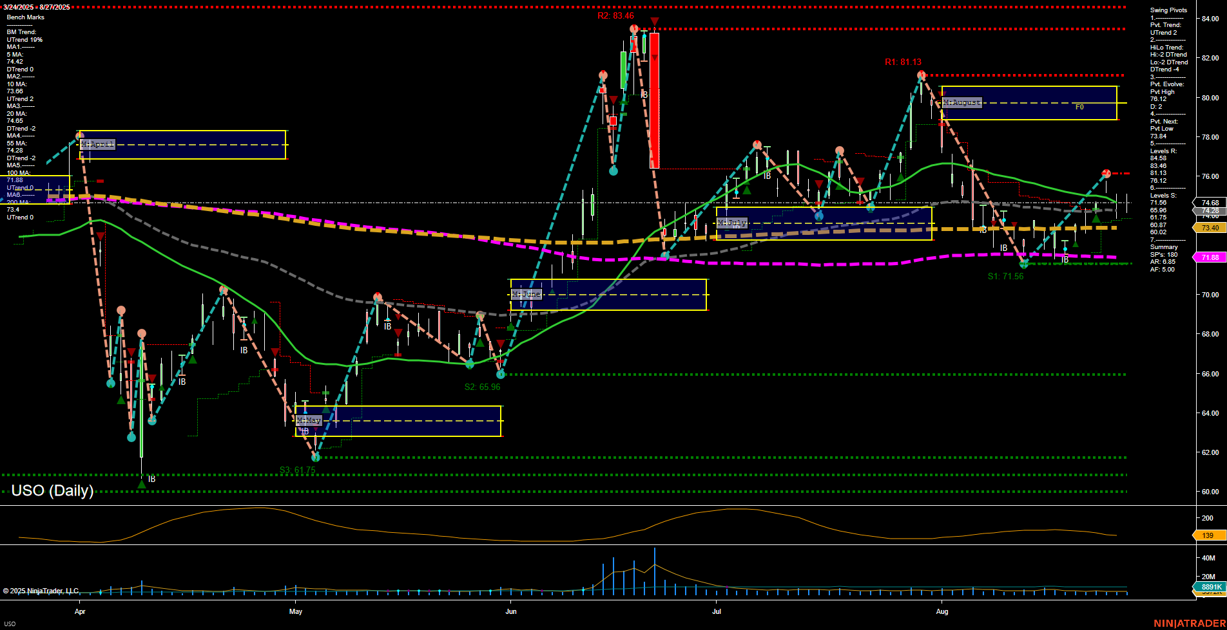Click the 73.84 pivot low value
This screenshot has width=1227, height=630.
pyautogui.click(x=1158, y=136)
